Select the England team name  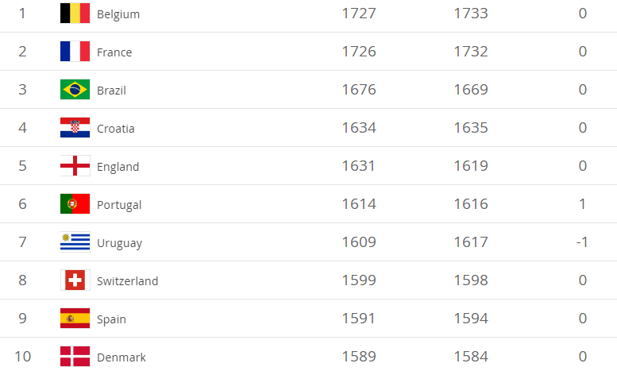pyautogui.click(x=118, y=167)
